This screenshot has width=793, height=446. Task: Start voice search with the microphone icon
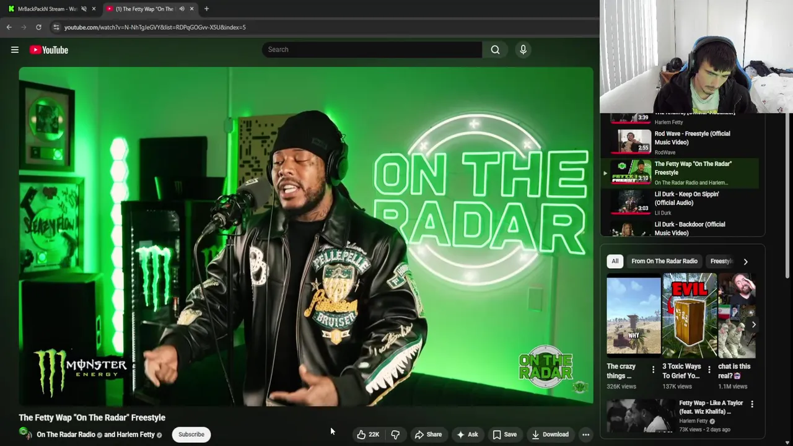pos(523,50)
